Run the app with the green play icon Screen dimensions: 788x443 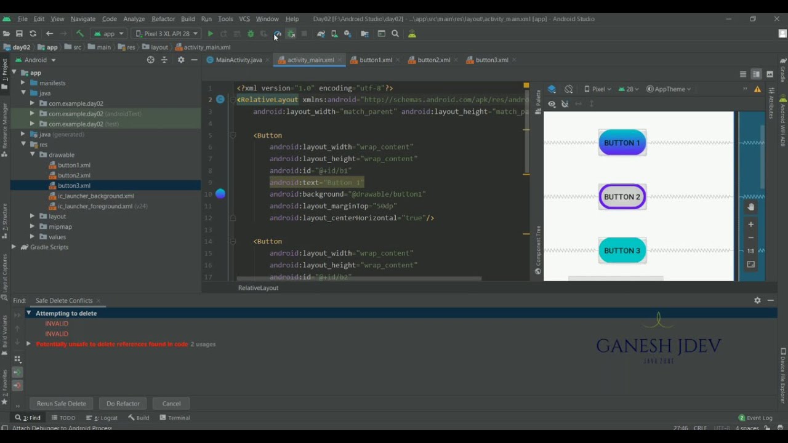click(211, 34)
